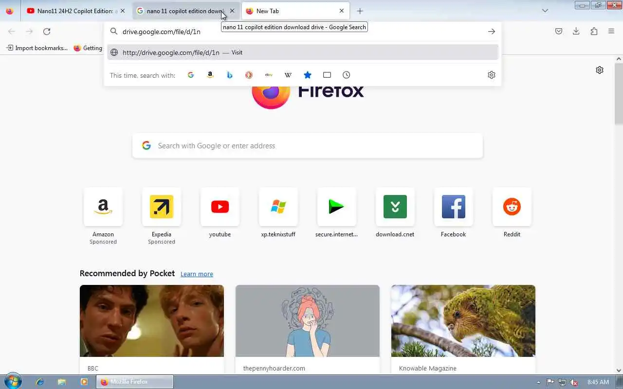Open the network tray icon
This screenshot has width=623, height=389.
coord(562,382)
